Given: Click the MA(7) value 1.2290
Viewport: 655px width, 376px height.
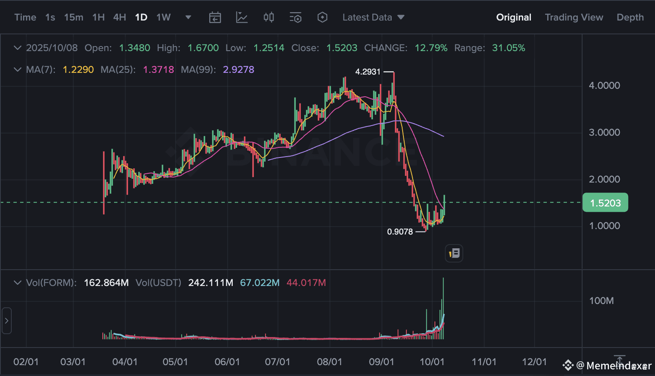Looking at the screenshot, I should [78, 70].
